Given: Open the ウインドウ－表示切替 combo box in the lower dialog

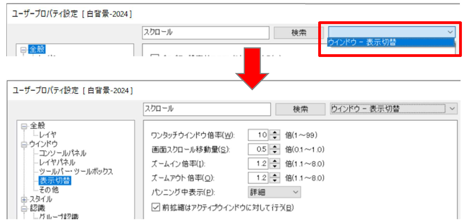Looking at the screenshot, I should 393,109.
